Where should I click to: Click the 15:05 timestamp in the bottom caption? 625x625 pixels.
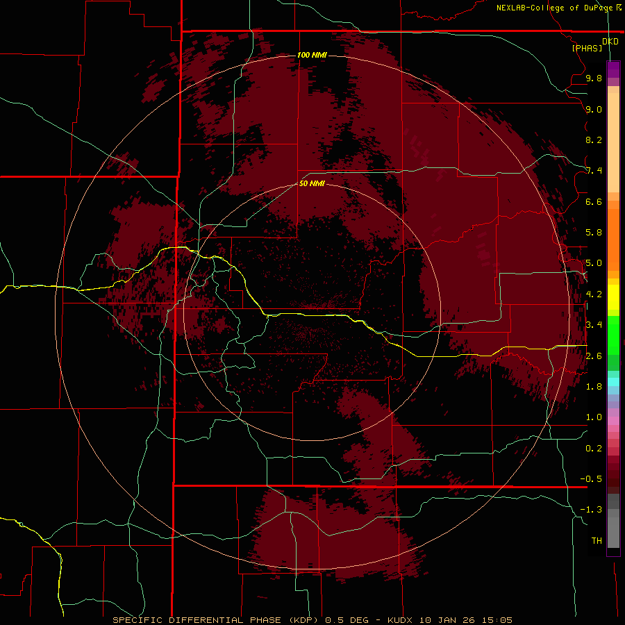pyautogui.click(x=497, y=620)
